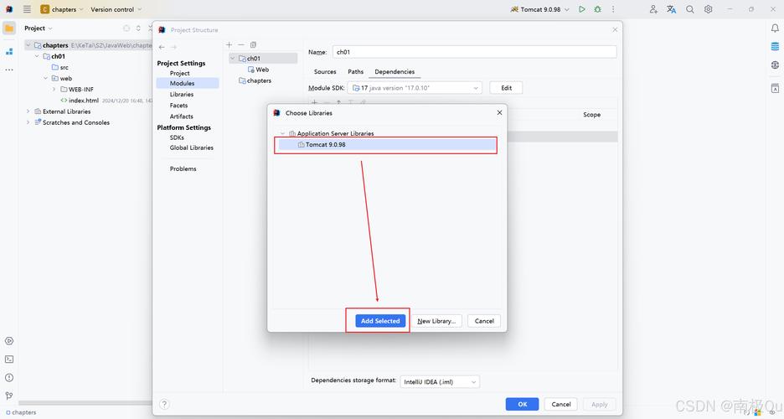Image resolution: width=784 pixels, height=419 pixels.
Task: Open the Module SDK dropdown
Action: [x=415, y=88]
